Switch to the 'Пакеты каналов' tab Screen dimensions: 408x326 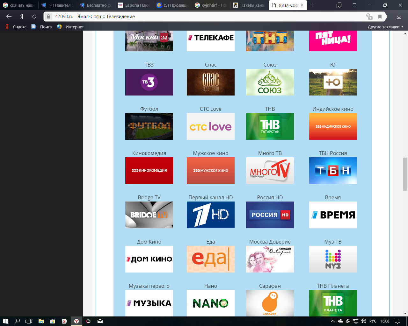[249, 5]
